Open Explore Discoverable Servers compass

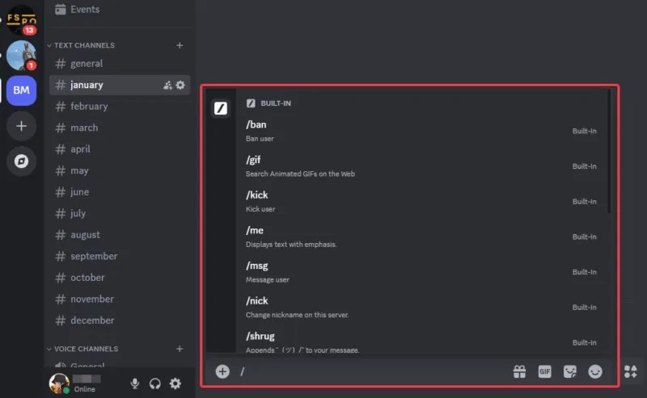pyautogui.click(x=22, y=161)
